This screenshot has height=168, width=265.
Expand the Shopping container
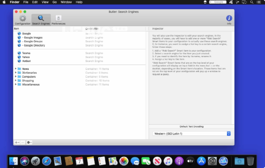[15, 80]
